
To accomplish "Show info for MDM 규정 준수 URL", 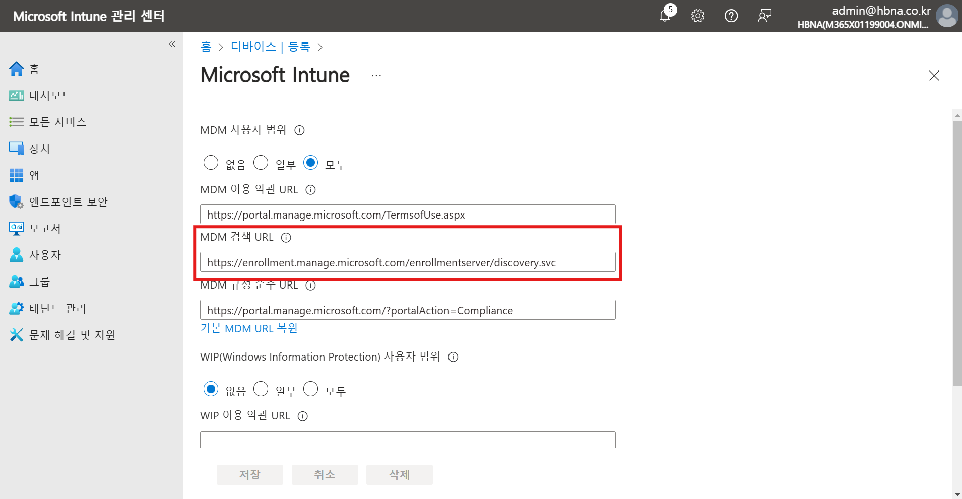I will click(311, 286).
